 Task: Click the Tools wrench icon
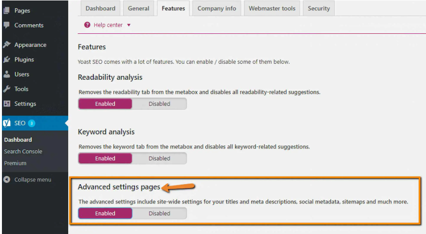pyautogui.click(x=7, y=88)
